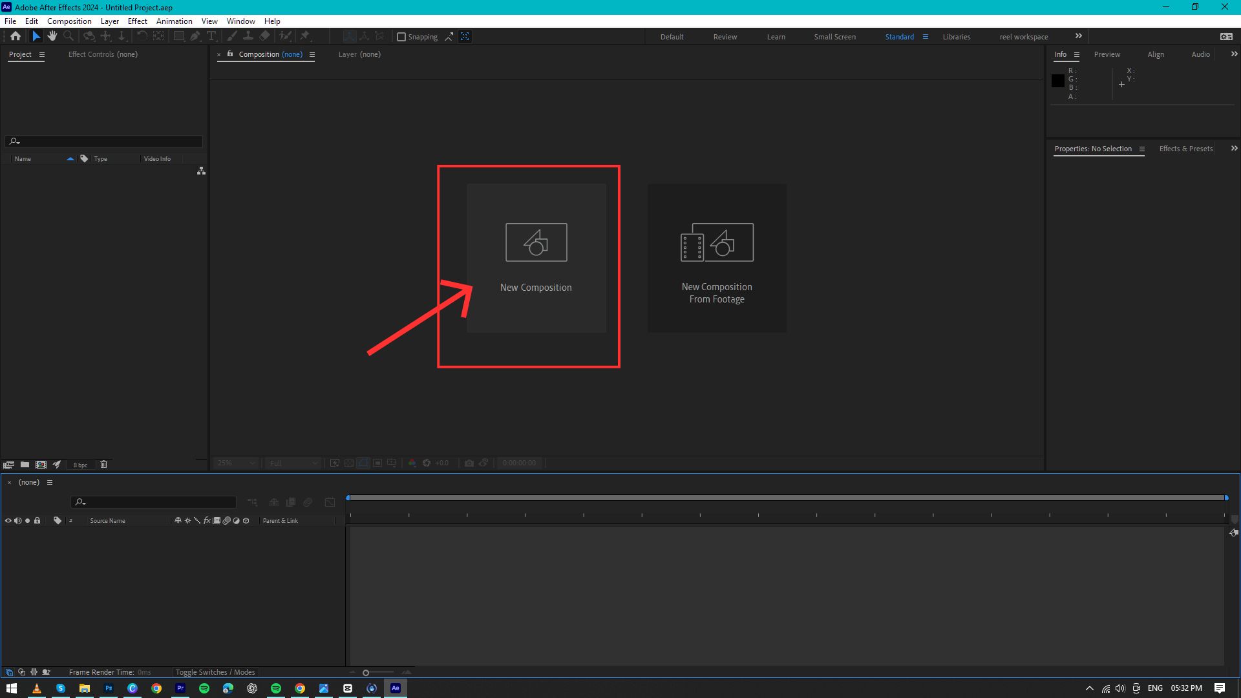Click the New Composition button

(x=536, y=258)
